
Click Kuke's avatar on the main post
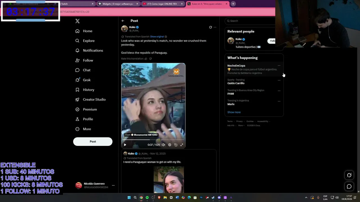coord(125,29)
